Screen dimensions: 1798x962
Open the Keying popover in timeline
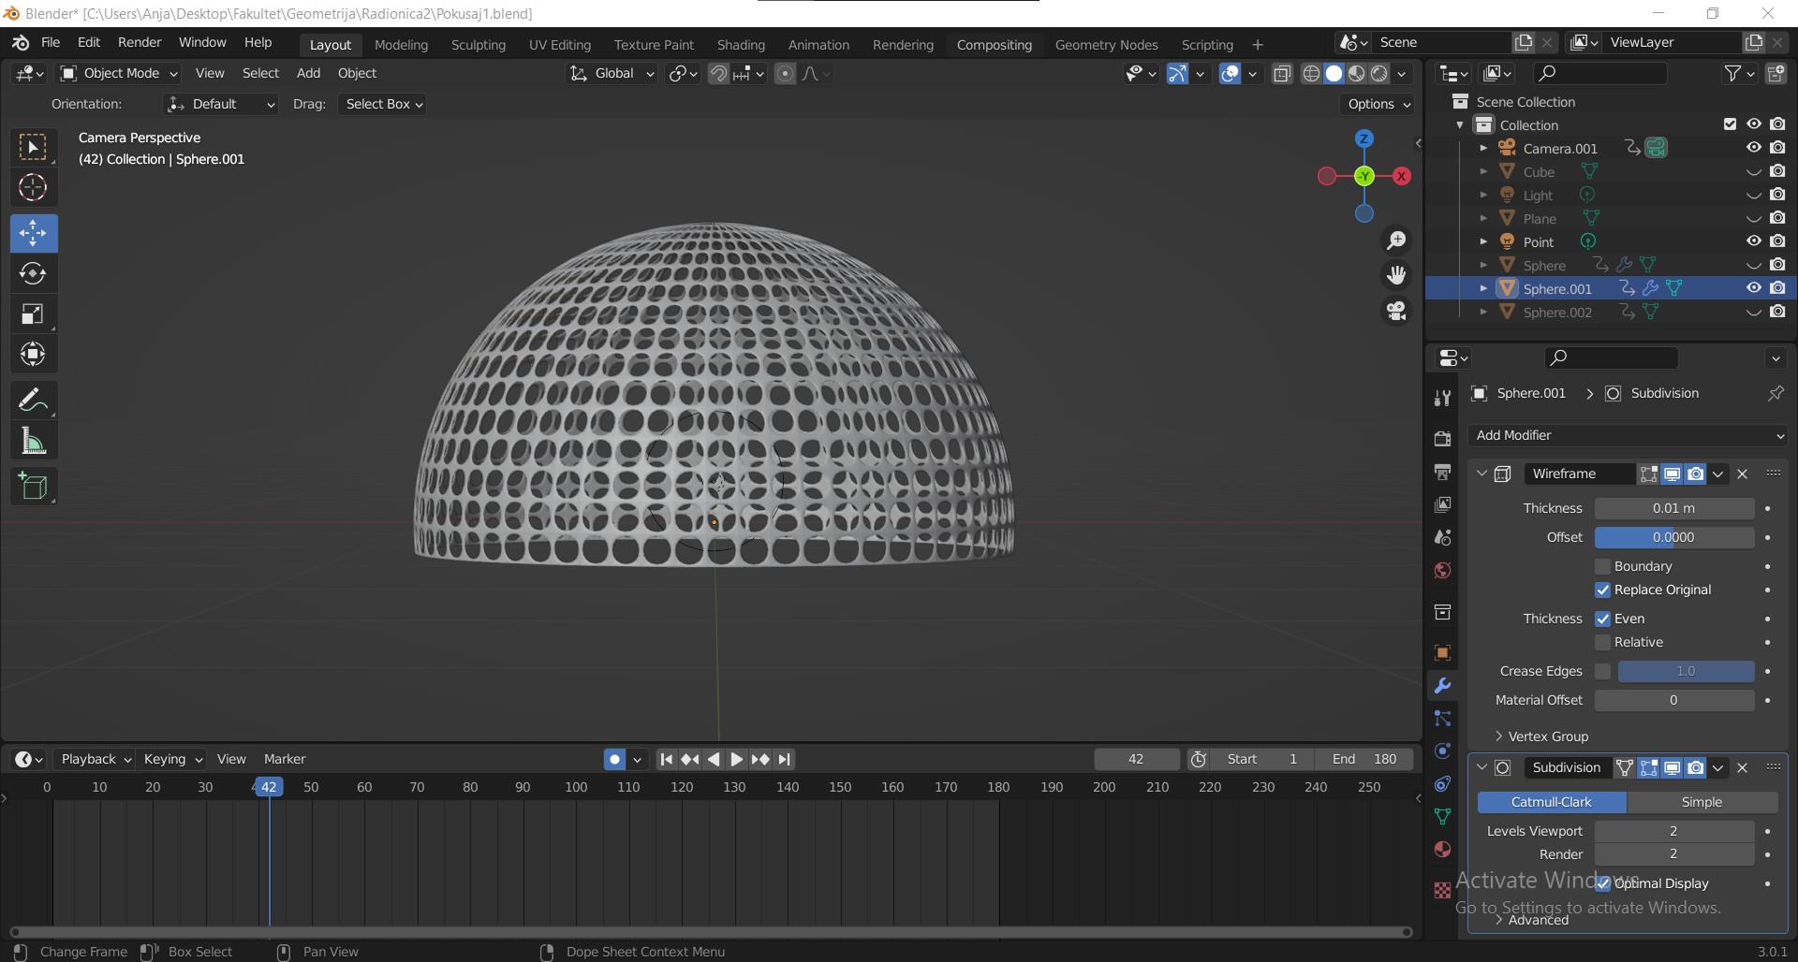coord(172,759)
